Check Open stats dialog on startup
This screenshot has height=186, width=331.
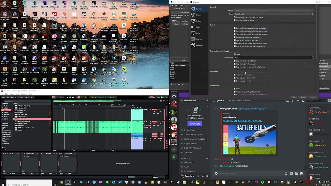point(235,20)
